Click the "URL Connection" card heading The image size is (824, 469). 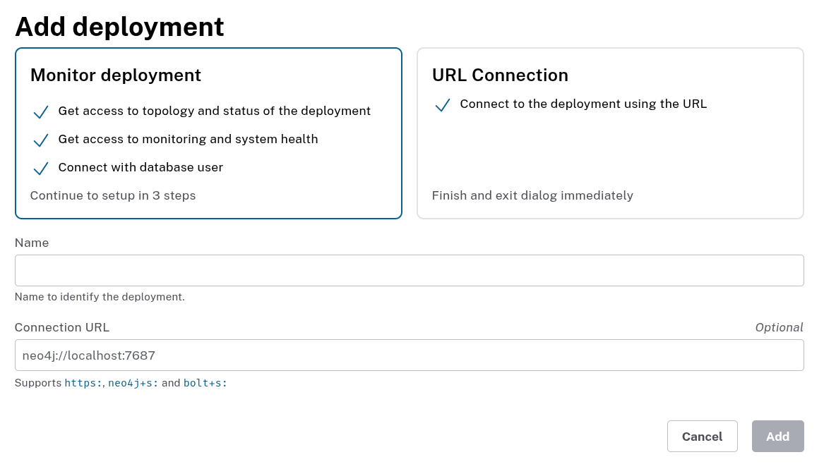click(500, 75)
